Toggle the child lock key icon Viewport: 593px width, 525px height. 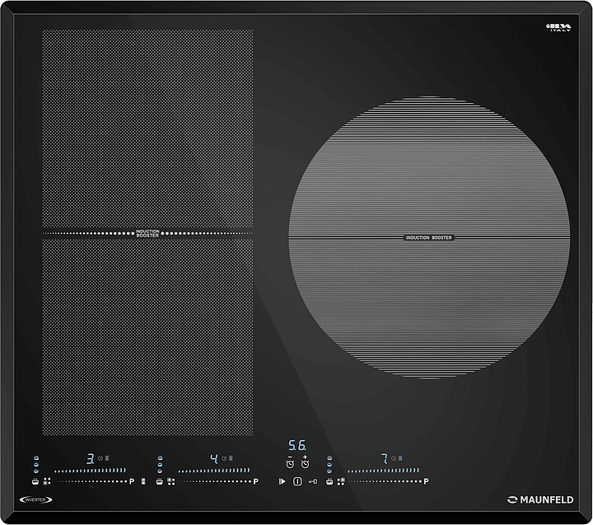[x=313, y=480]
